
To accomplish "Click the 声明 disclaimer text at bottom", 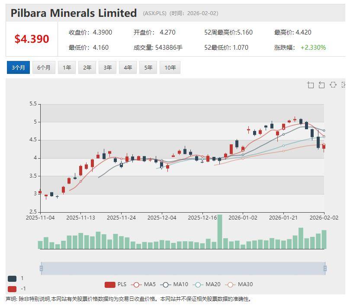I will (x=128, y=299).
